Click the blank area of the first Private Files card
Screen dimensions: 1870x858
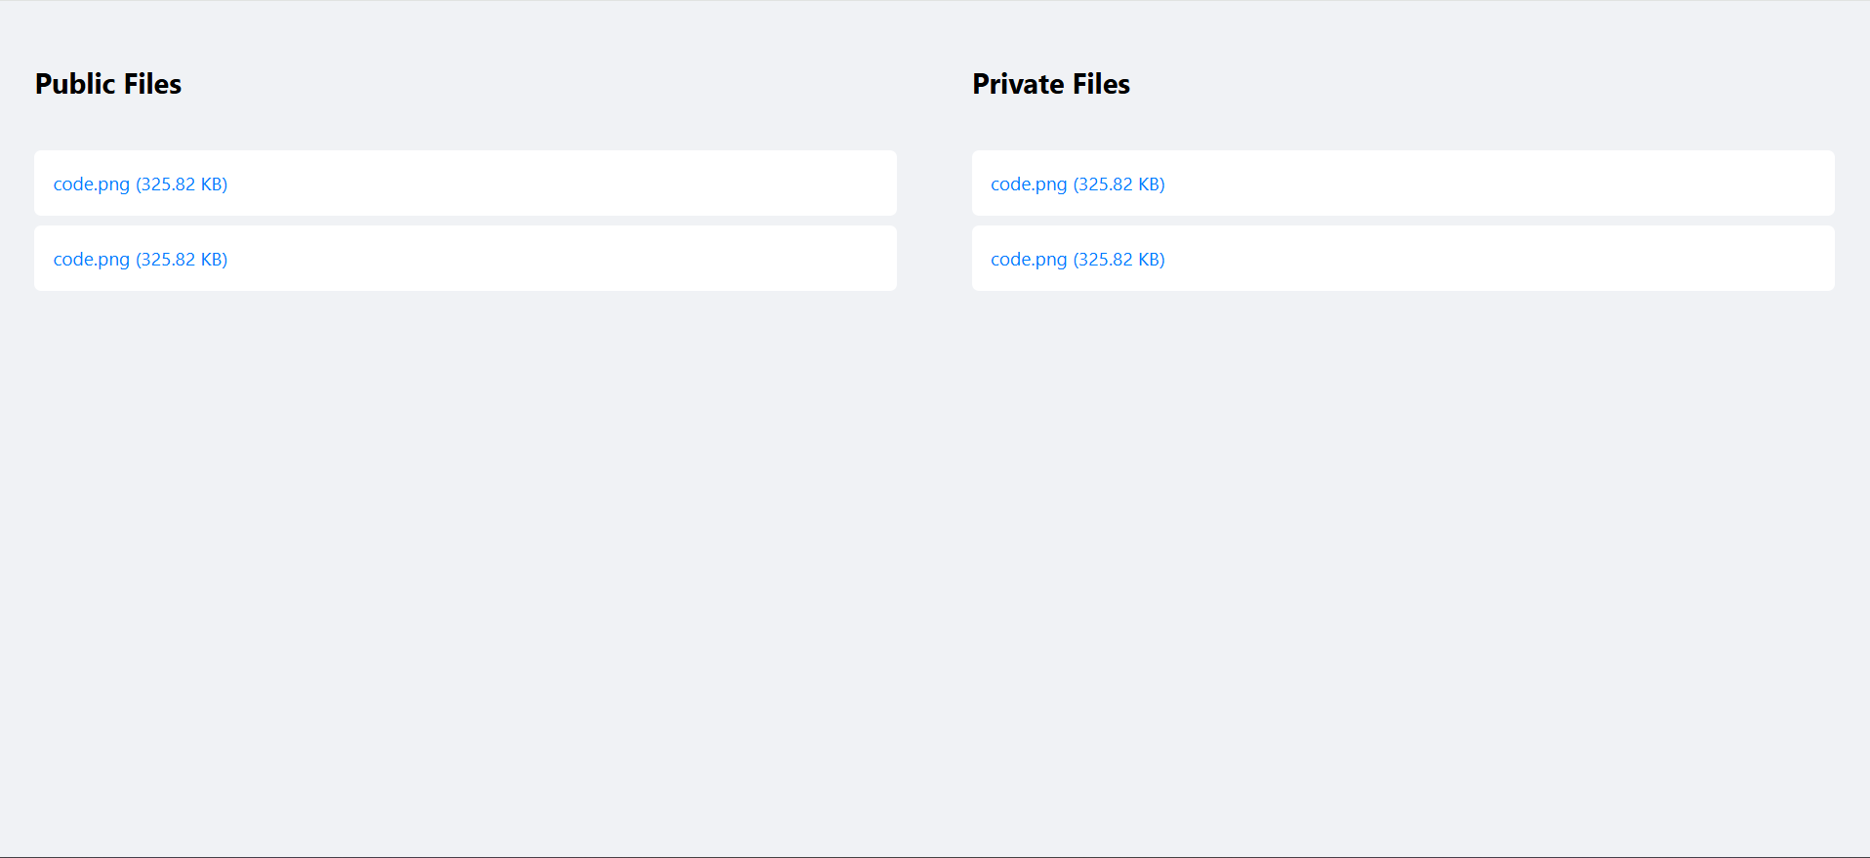click(x=1513, y=184)
